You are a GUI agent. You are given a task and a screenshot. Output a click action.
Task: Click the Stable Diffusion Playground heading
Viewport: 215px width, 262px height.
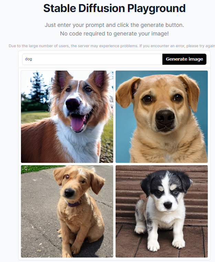click(114, 8)
